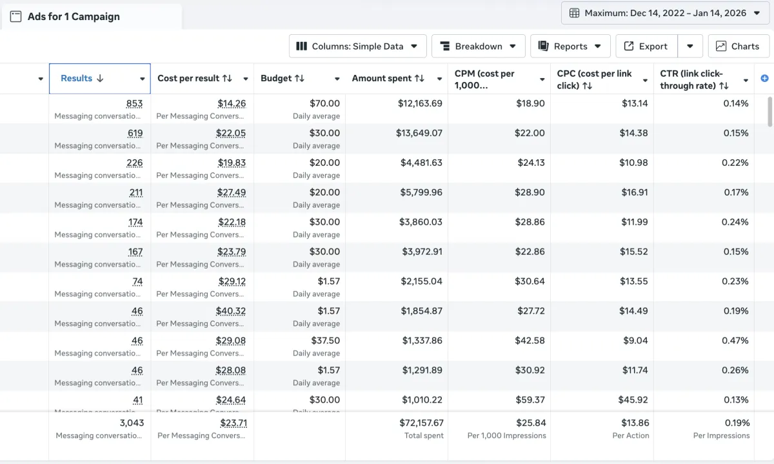Click the plus icon to add a column
Image resolution: width=774 pixels, height=464 pixels.
click(765, 78)
